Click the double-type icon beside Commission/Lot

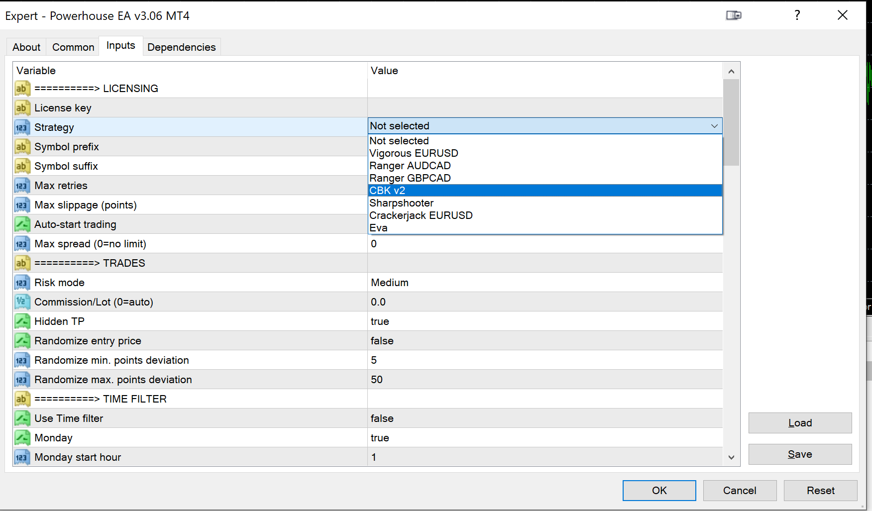coord(22,302)
